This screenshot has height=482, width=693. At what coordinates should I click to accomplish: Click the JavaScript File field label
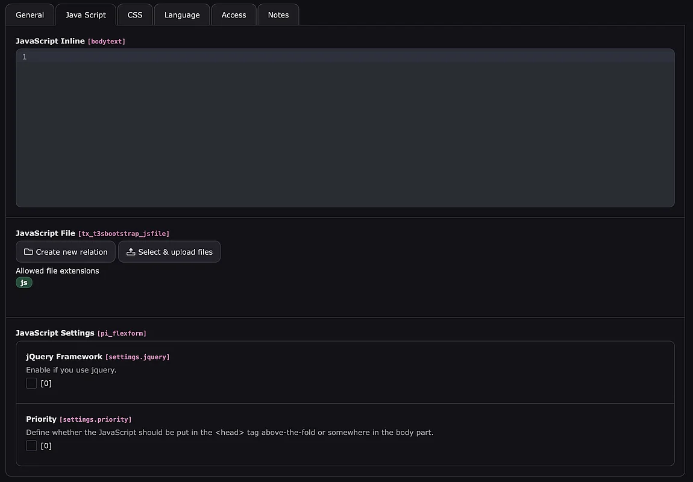coord(45,233)
